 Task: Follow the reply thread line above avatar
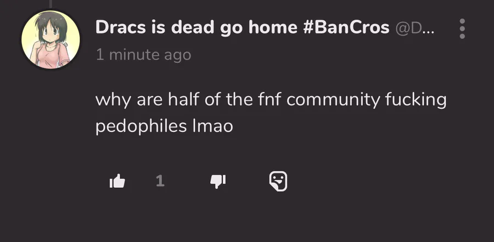50,4
